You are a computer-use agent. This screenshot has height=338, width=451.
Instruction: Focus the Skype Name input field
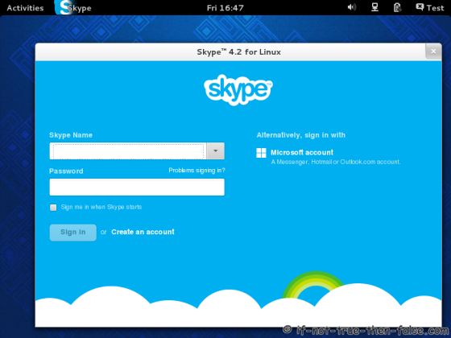click(x=128, y=151)
